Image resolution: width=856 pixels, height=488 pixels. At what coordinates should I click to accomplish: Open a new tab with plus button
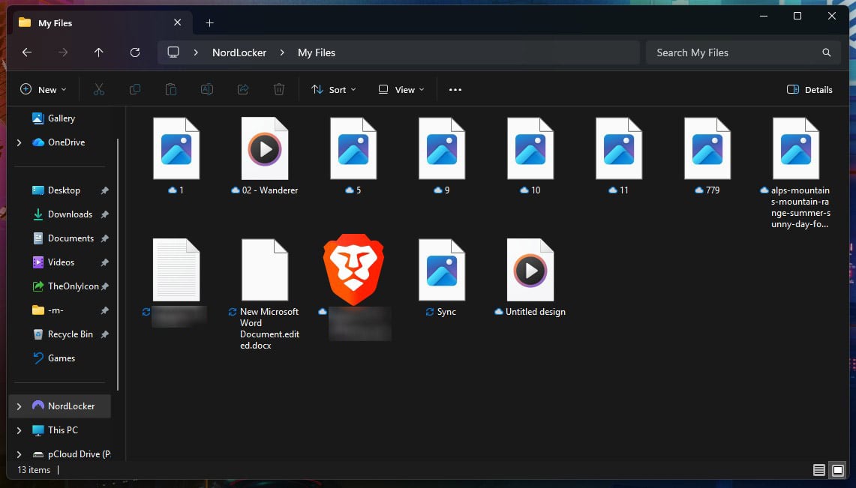click(209, 23)
